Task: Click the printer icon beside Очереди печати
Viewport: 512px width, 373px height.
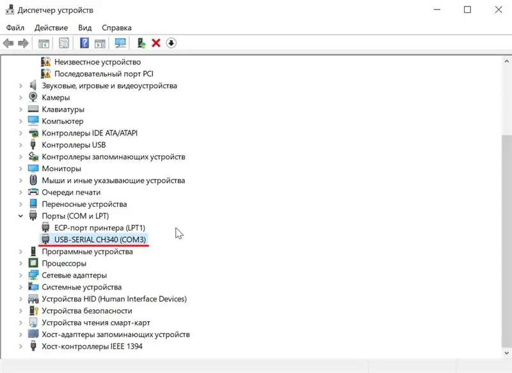Action: [x=33, y=192]
